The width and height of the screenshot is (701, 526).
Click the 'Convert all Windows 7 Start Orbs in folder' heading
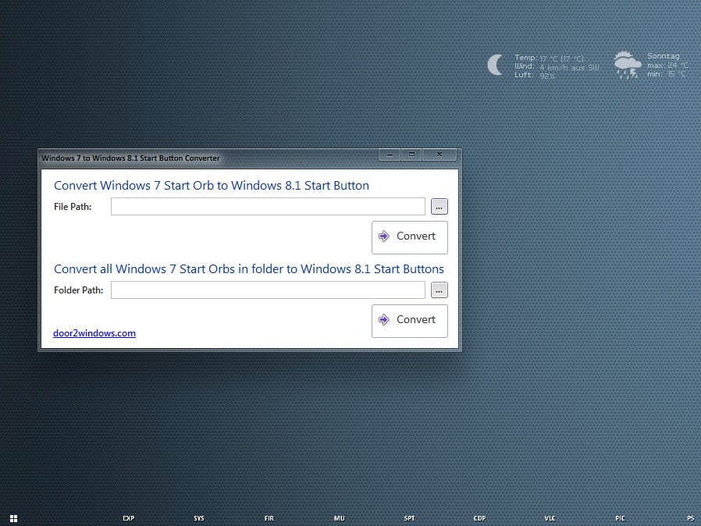pyautogui.click(x=249, y=269)
